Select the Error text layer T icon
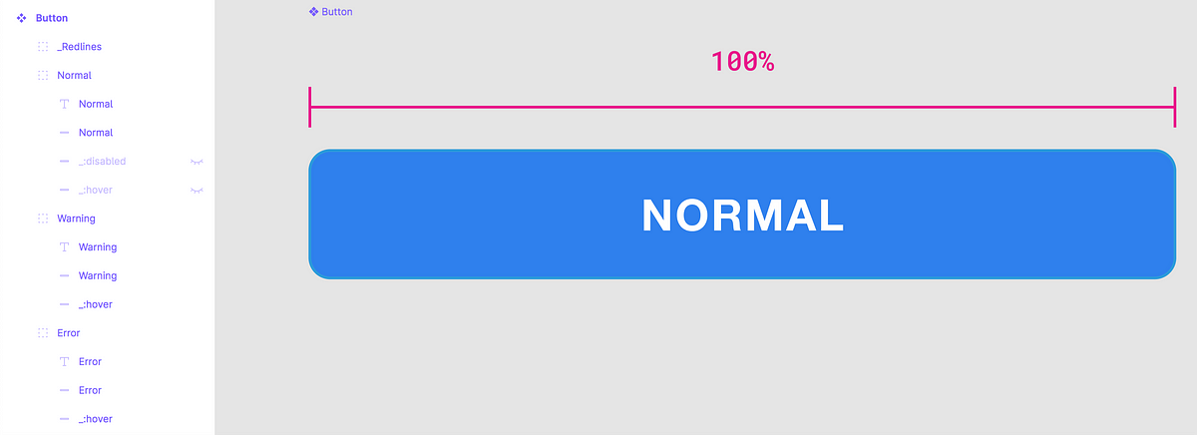The image size is (1197, 435). click(x=65, y=361)
